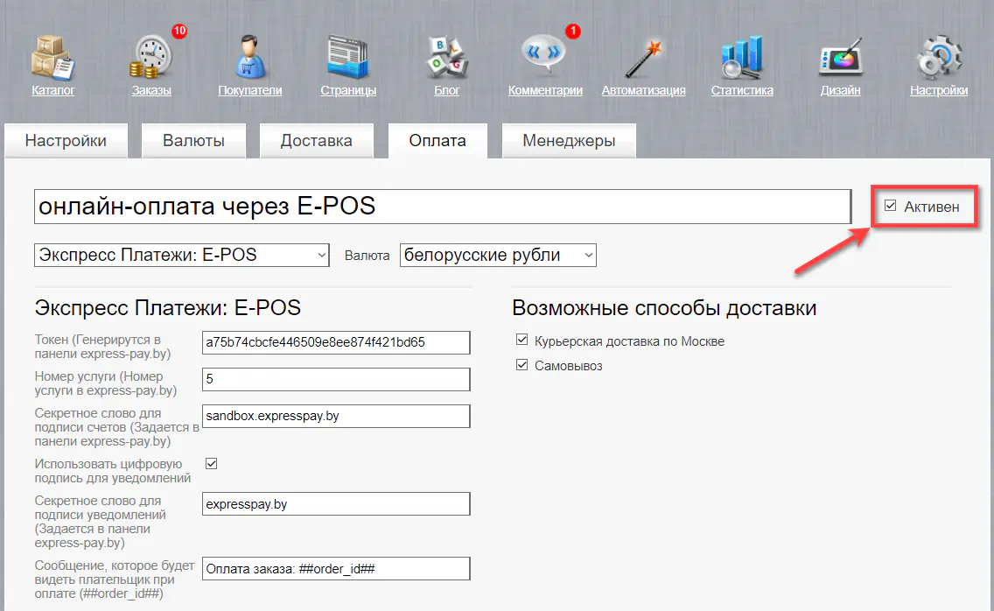994x611 pixels.
Task: Switch to the Доставка tab
Action: tap(316, 140)
